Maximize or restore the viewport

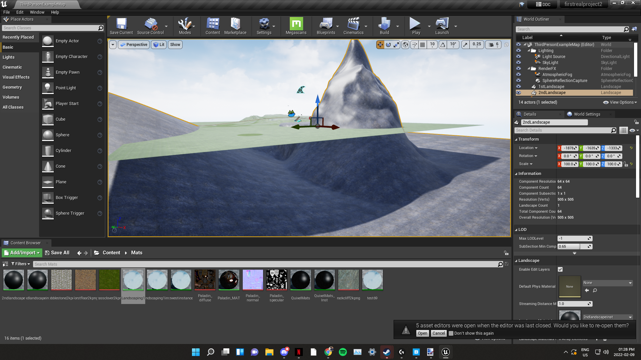506,45
